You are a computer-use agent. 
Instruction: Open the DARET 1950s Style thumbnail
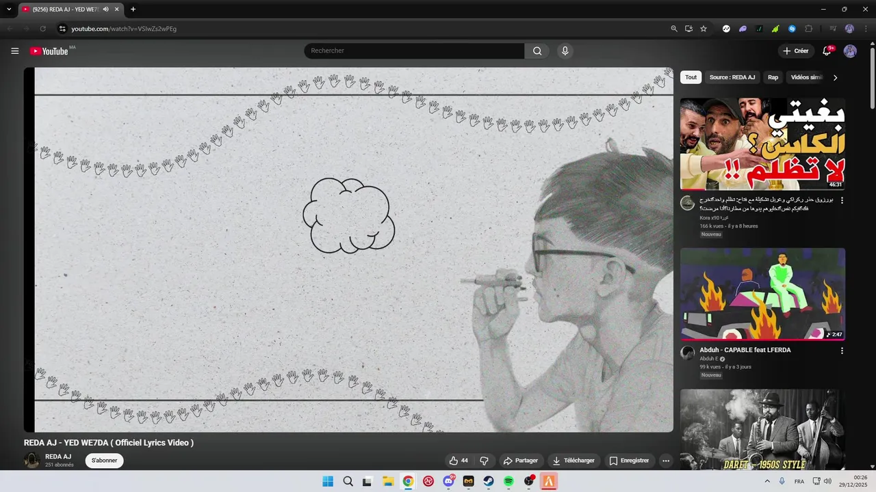tap(762, 430)
